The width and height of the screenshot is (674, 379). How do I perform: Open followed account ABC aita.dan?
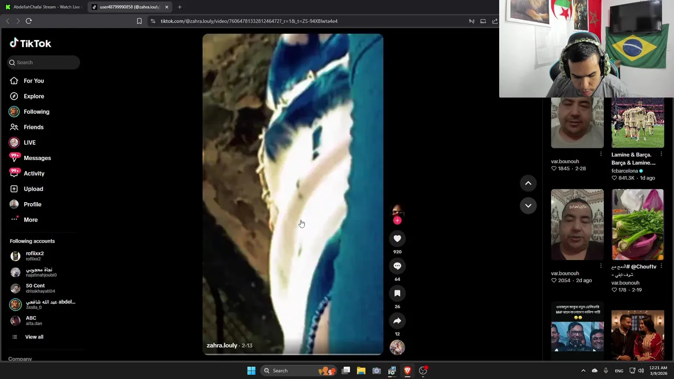coord(31,321)
